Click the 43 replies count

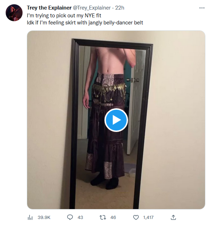(x=80, y=218)
